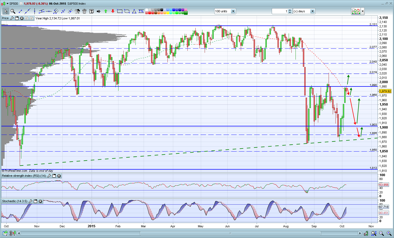394x238 pixels.
Task: Select the triangle drawing tool
Action: tap(134, 11)
